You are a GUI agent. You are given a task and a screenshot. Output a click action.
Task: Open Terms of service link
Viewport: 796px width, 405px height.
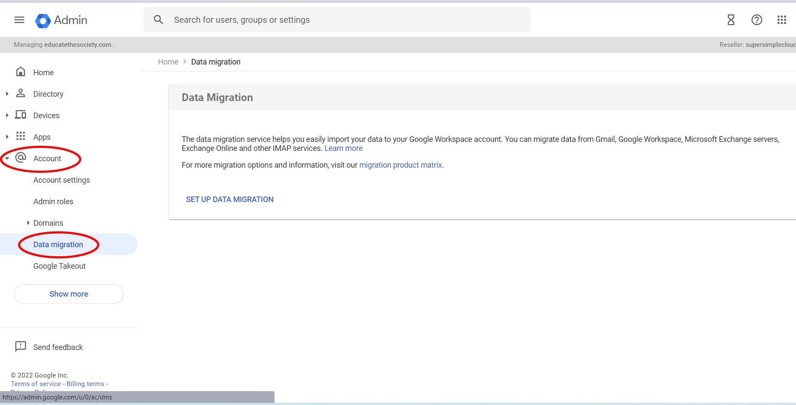coord(36,384)
